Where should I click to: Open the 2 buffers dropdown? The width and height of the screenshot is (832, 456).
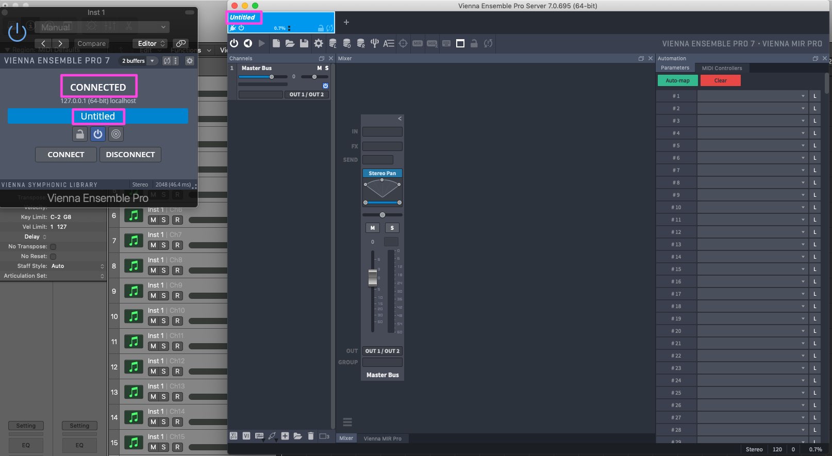tap(138, 61)
